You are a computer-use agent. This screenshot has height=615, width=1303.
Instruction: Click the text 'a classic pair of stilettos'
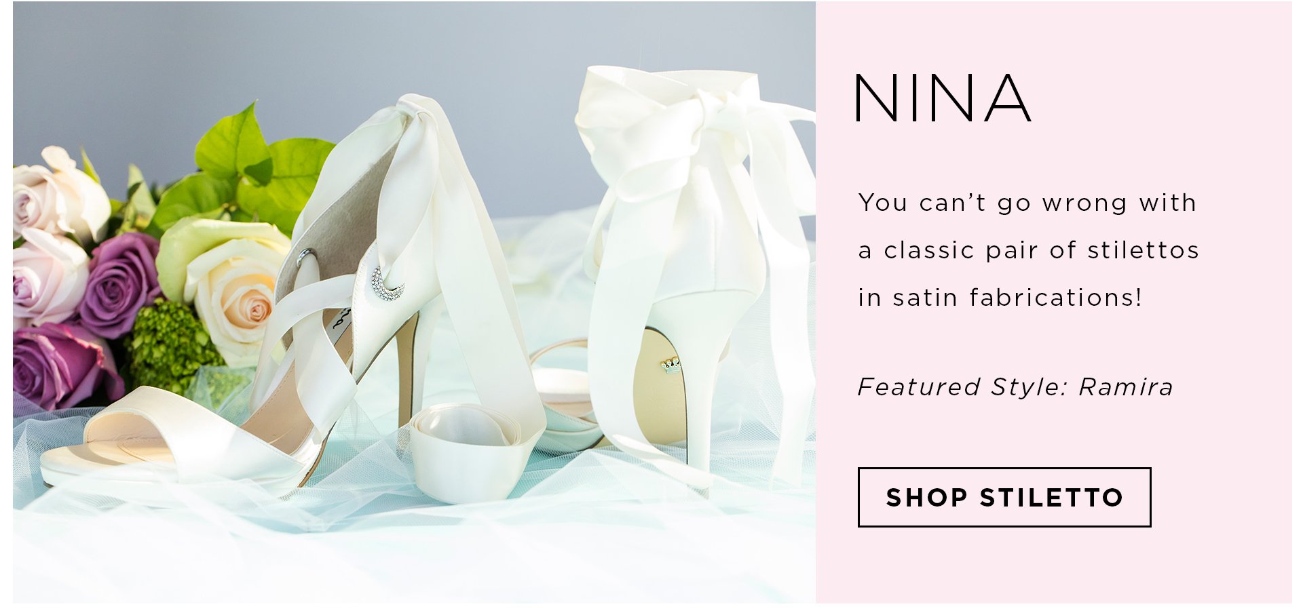(1028, 250)
